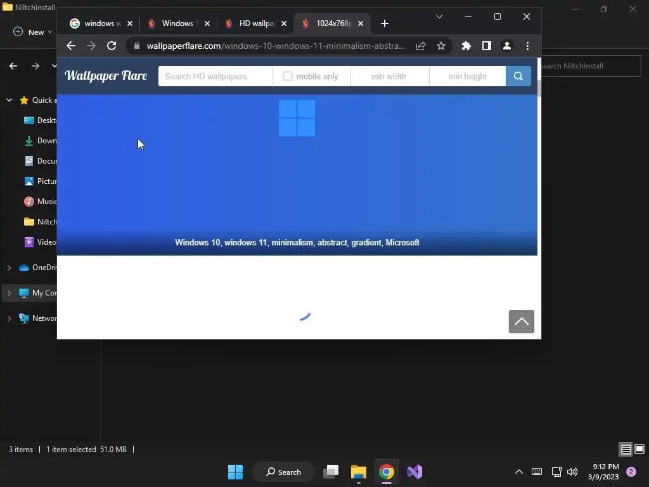Open Chrome extensions puzzle icon
Screen dimensions: 649x487
point(466,46)
